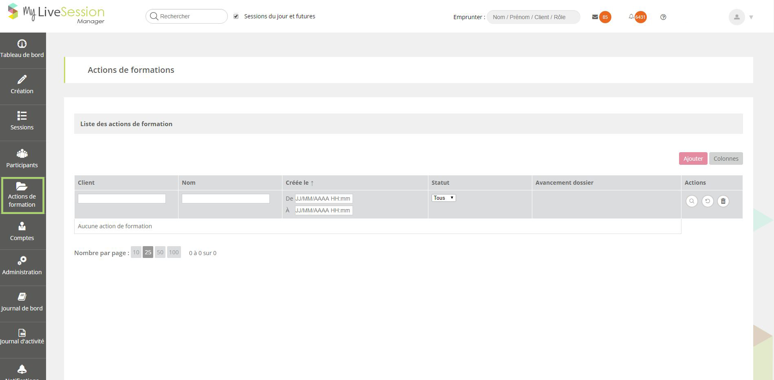Open the Statut Tous dropdown
Image resolution: width=774 pixels, height=380 pixels.
(443, 198)
